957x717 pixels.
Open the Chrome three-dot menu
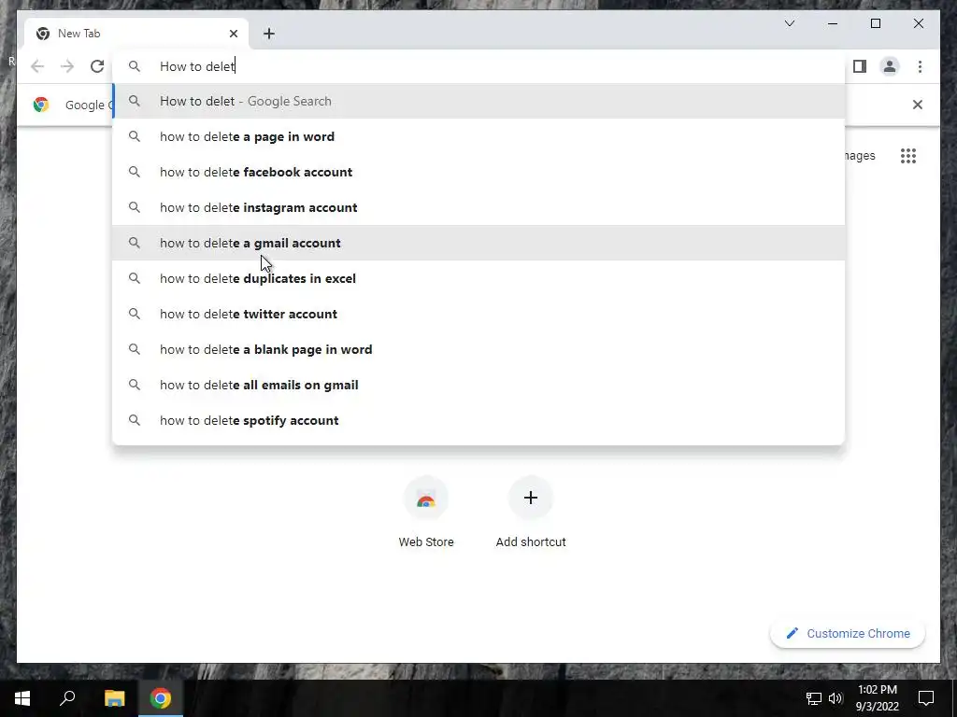click(x=920, y=66)
